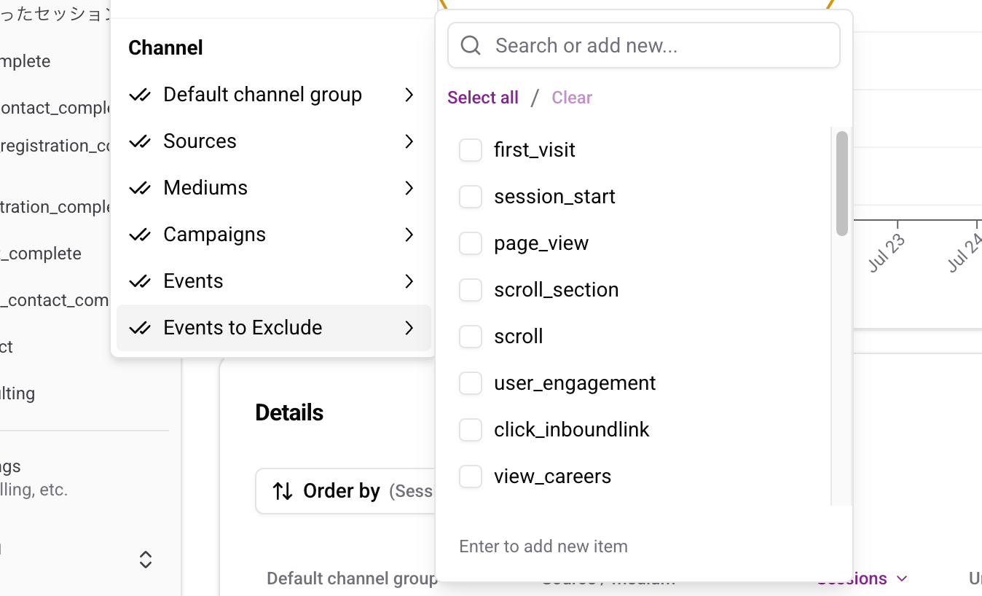Check the first_visit checkbox

click(471, 150)
